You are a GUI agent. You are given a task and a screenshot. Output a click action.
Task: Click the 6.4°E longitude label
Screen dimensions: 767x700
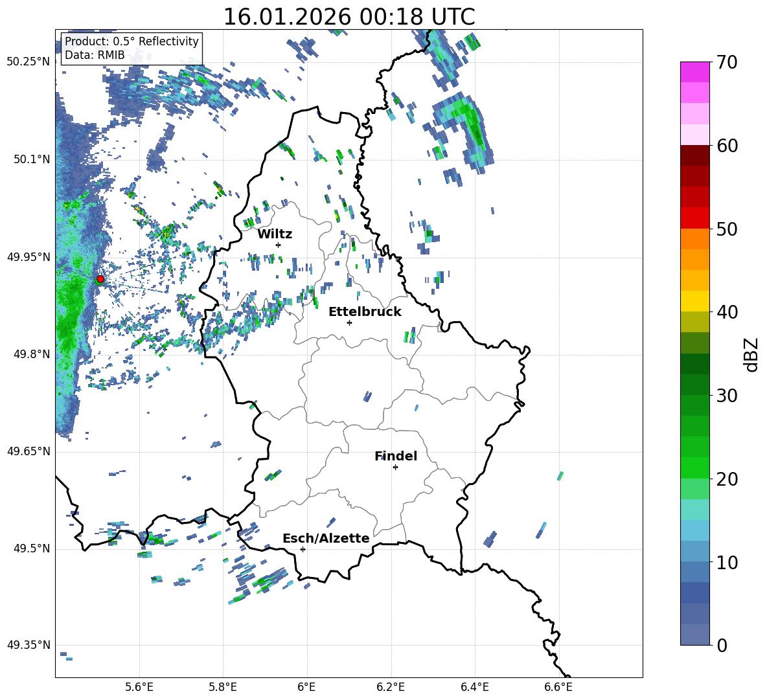(475, 687)
